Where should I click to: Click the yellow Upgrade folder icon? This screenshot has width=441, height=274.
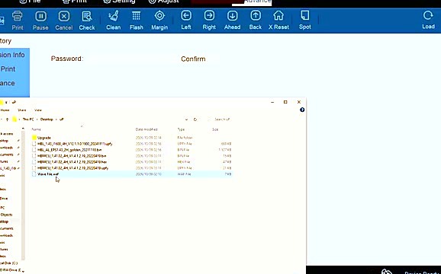tap(34, 138)
